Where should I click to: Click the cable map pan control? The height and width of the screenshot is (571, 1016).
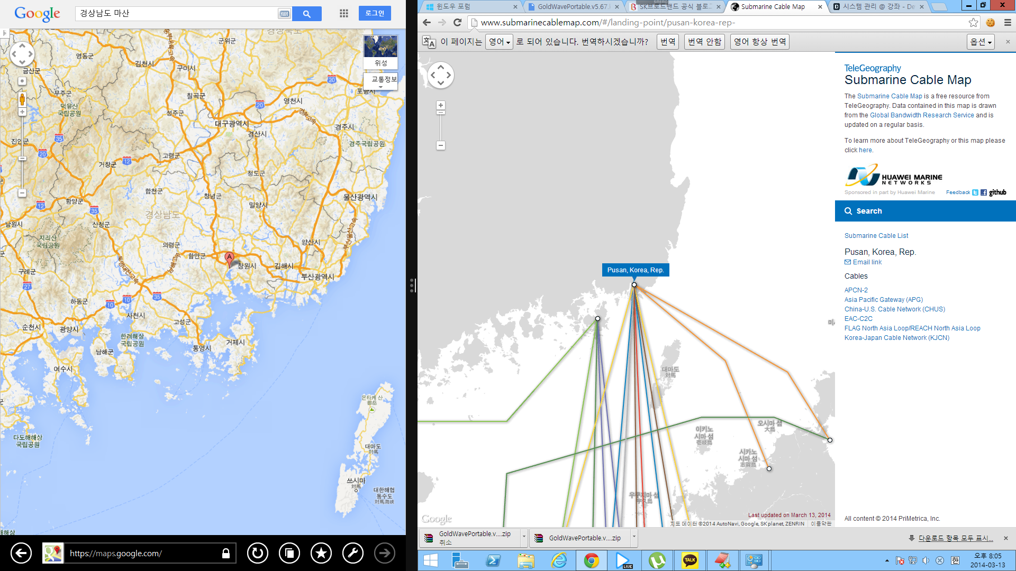pos(441,75)
